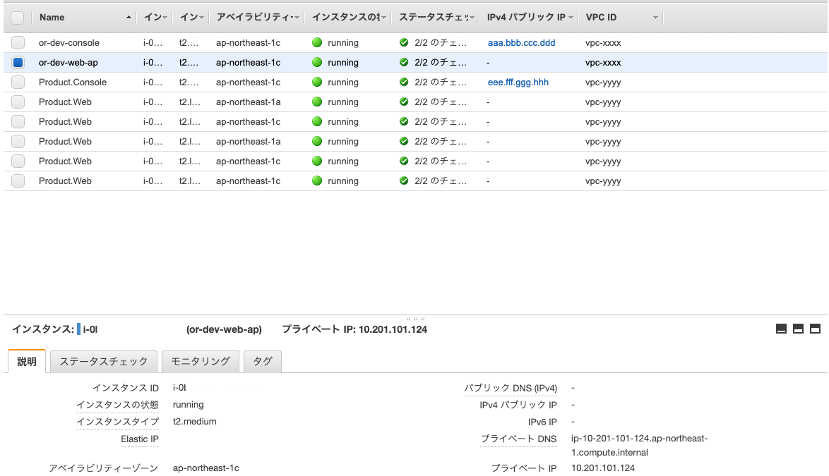Open the タグ tab
Screen dimensions: 829x476
(x=262, y=361)
